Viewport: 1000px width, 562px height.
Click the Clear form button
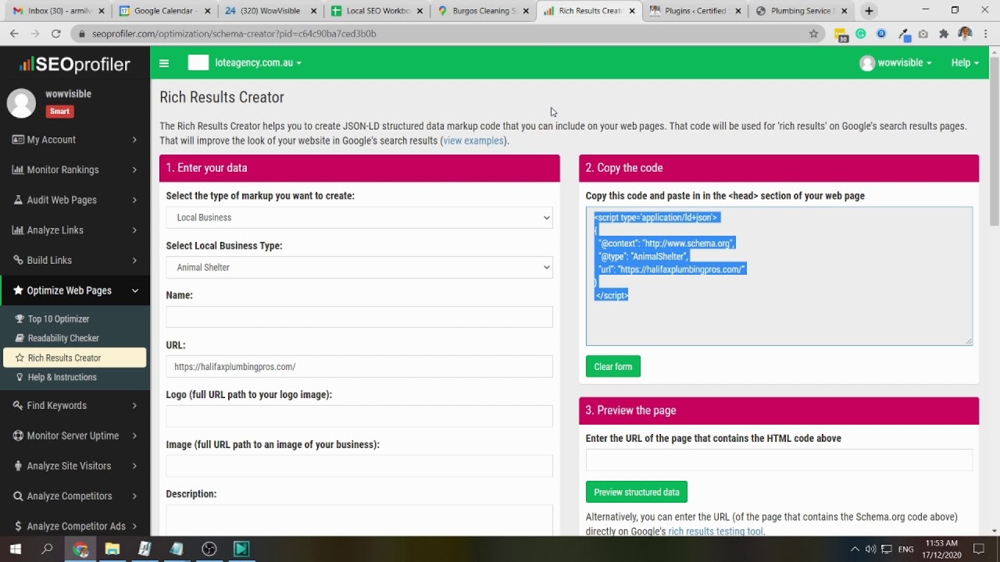pyautogui.click(x=613, y=367)
